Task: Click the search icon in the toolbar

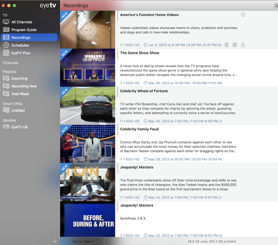Action: pyautogui.click(x=276, y=6)
